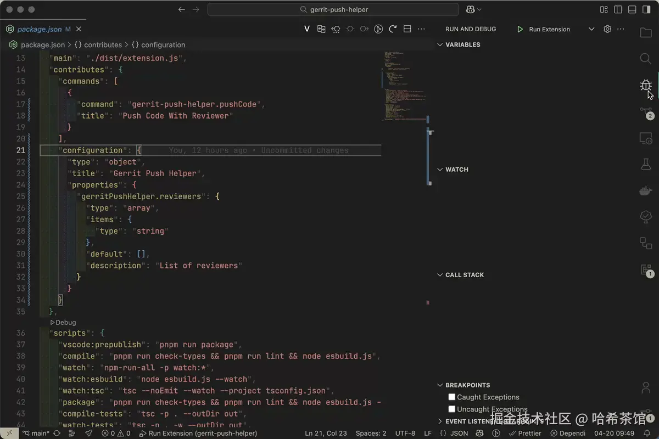Viewport: 659px width, 439px height.
Task: Click UTF-8 encoding in status bar
Action: pyautogui.click(x=405, y=433)
